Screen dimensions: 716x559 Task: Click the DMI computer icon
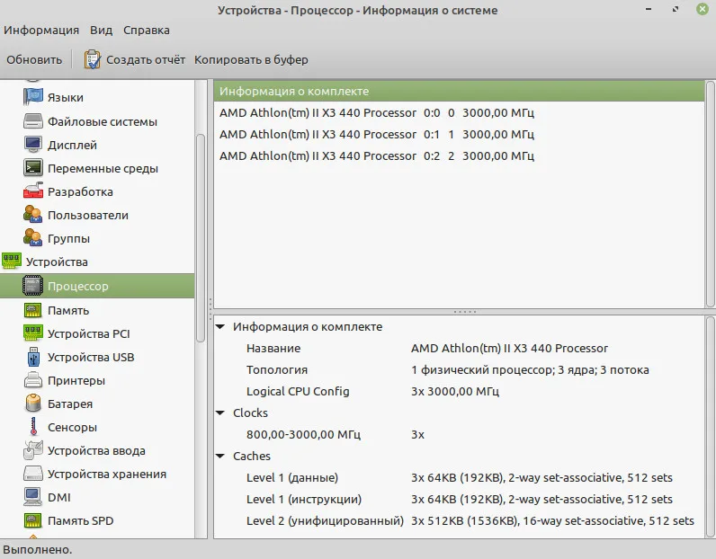coord(33,497)
